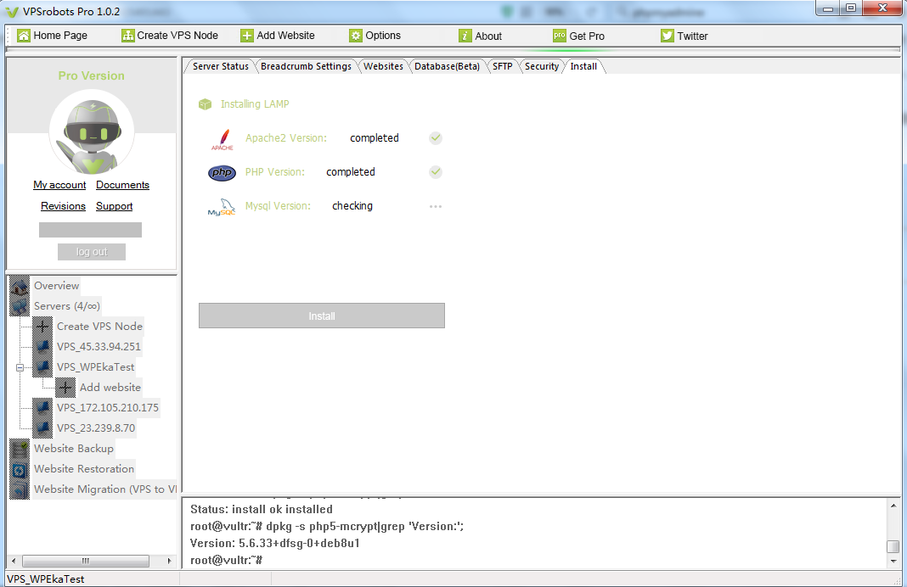Switch to the Server Status tab
The width and height of the screenshot is (907, 587).
220,66
